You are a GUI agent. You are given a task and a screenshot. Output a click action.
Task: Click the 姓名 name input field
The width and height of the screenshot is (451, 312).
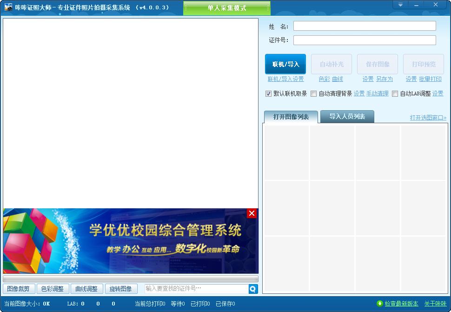(365, 26)
